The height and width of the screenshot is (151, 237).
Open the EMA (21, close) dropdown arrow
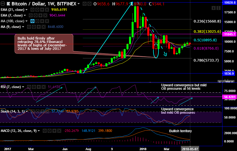(26, 10)
